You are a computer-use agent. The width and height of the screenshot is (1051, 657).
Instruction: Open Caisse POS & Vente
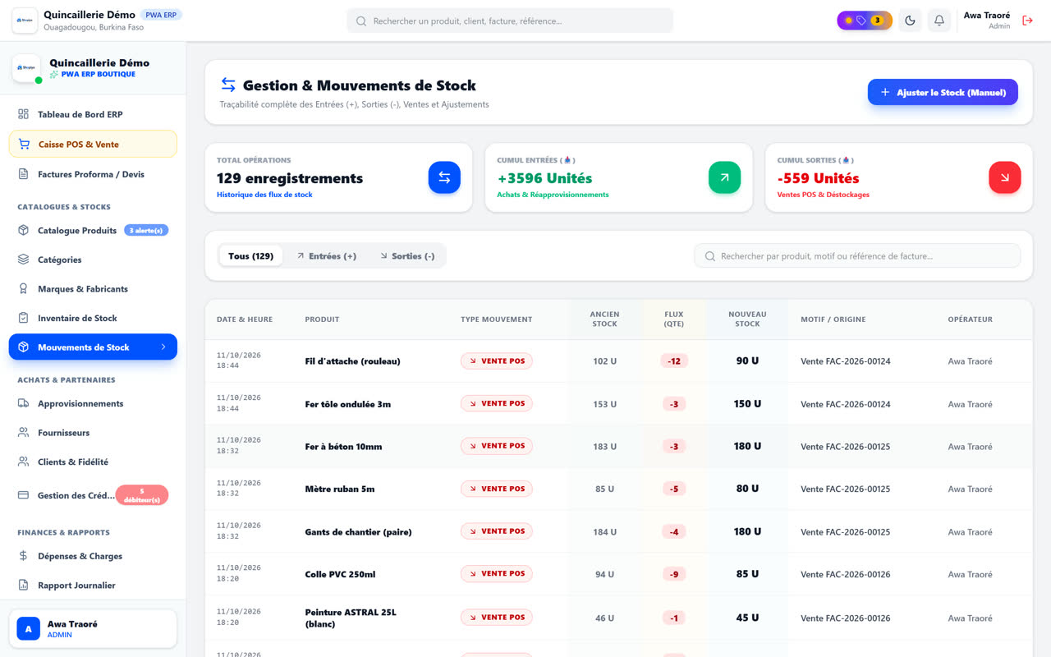pos(93,144)
